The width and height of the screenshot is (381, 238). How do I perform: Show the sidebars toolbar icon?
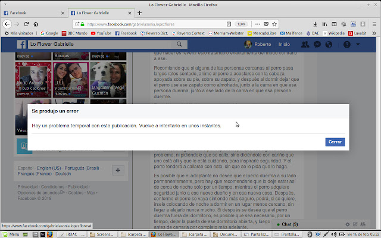pos(334,24)
